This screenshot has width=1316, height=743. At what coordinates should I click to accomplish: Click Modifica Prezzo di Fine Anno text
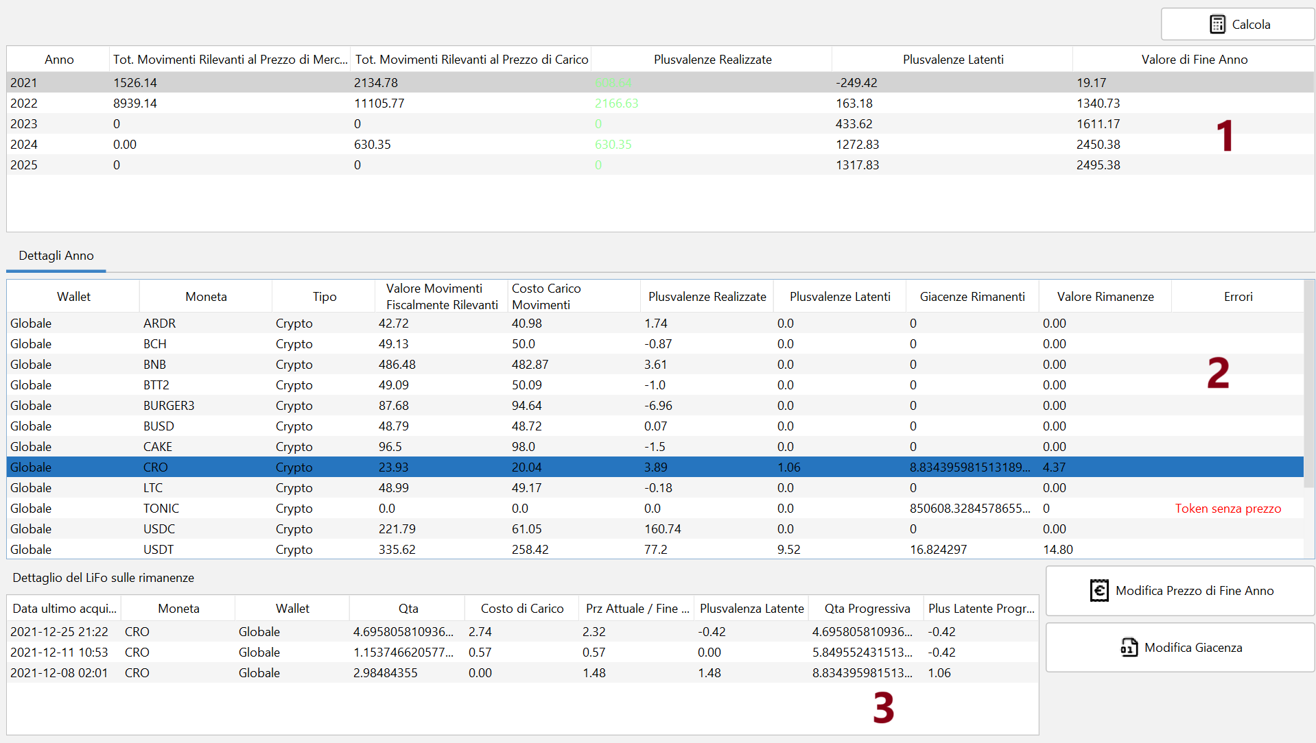point(1195,591)
